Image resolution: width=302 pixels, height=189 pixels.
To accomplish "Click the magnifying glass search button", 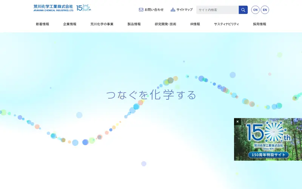I will 243,10.
